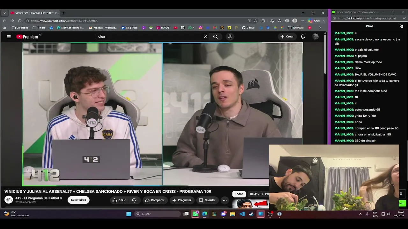Open the Crear menu

point(287,37)
